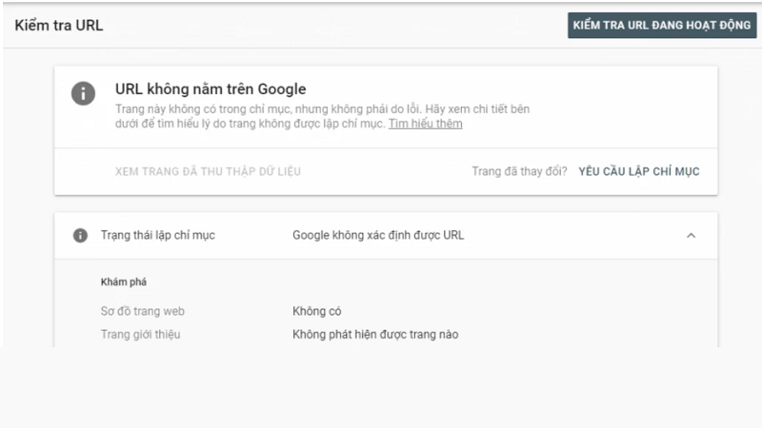762x428 pixels.
Task: Click the large info icon beside URL status
Action: [x=84, y=93]
